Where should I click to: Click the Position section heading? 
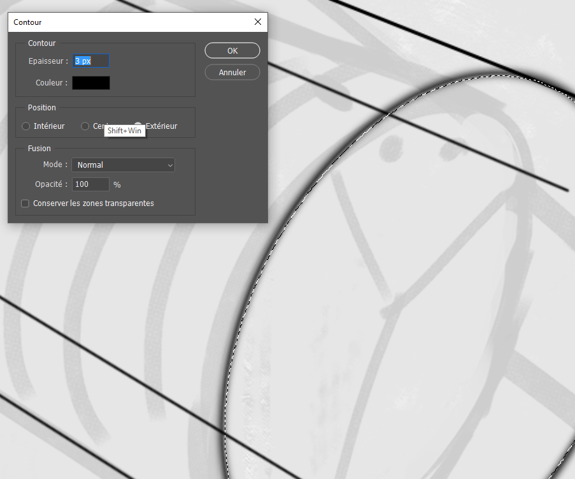[x=41, y=107]
